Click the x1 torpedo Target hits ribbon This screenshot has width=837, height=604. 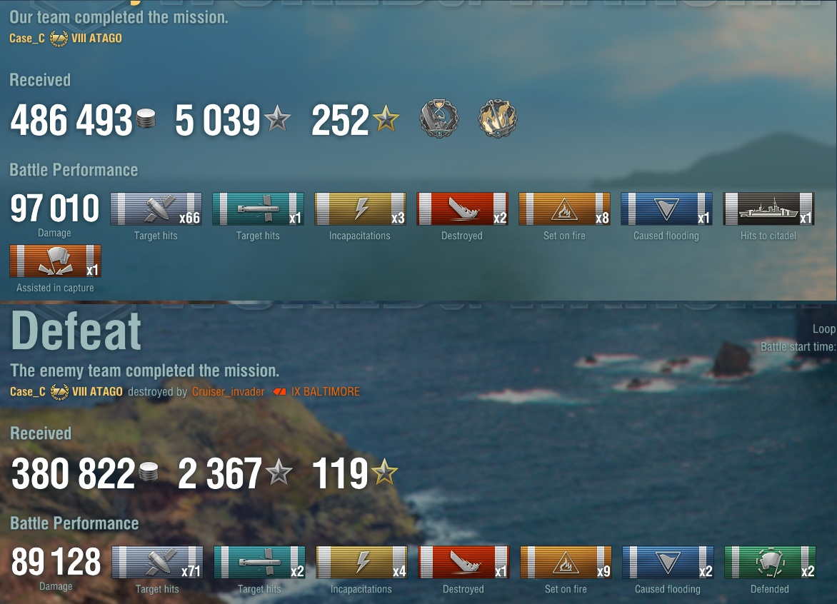coord(258,208)
